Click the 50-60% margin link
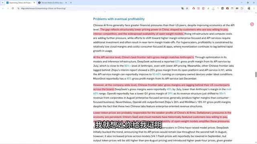The width and height of the screenshot is (257, 144). point(157,74)
